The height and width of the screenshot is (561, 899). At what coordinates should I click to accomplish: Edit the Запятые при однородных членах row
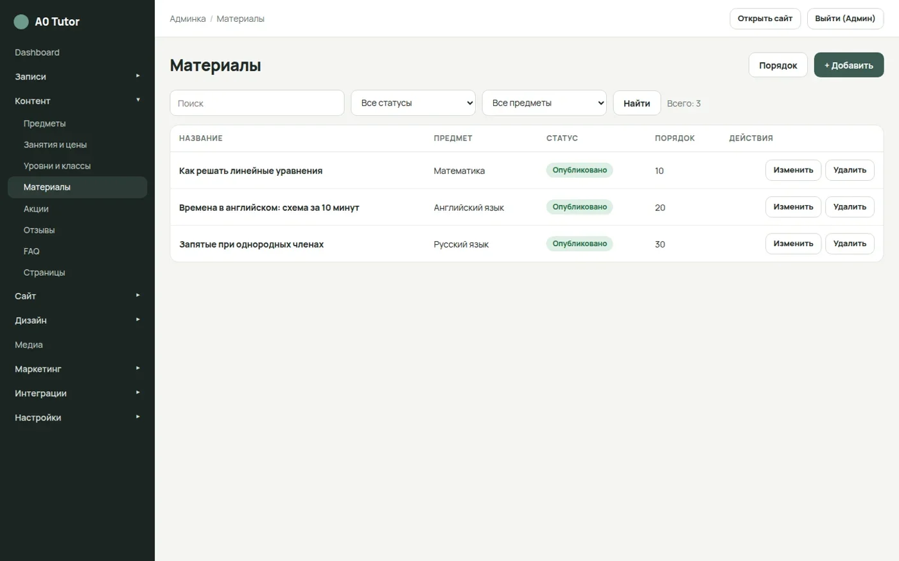coord(793,244)
